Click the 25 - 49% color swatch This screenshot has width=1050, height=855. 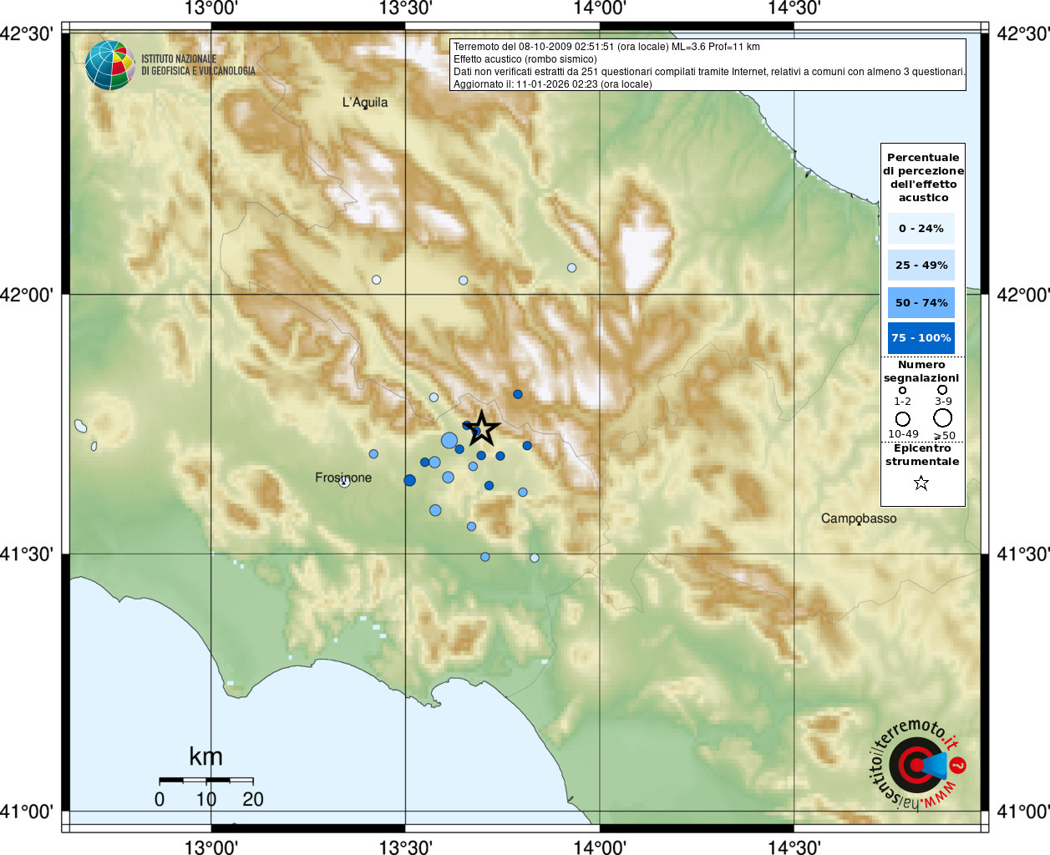click(x=921, y=265)
